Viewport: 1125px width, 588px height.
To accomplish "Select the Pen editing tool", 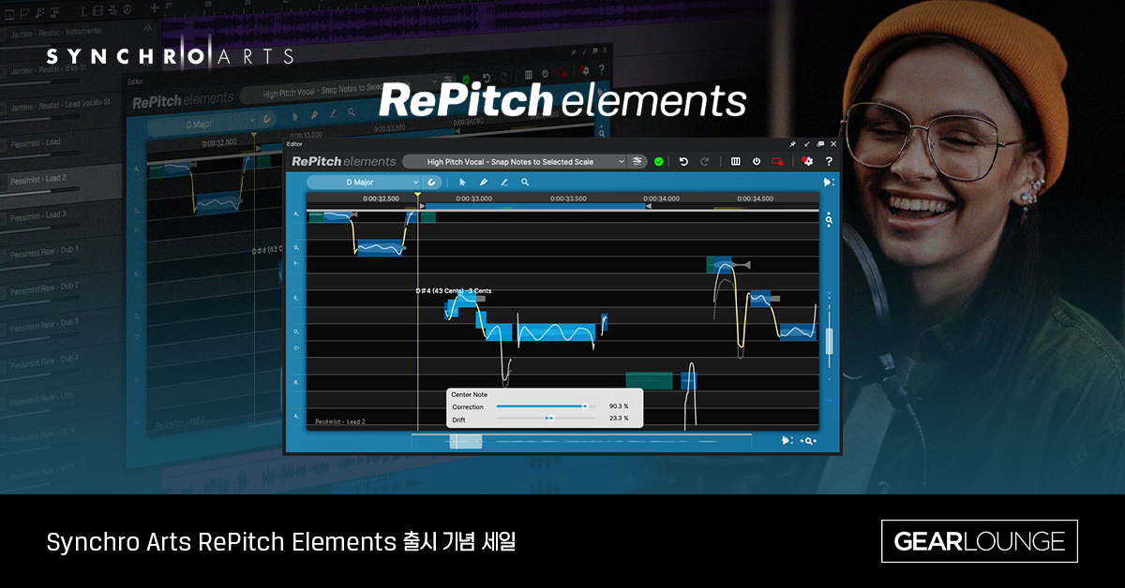I will point(484,182).
